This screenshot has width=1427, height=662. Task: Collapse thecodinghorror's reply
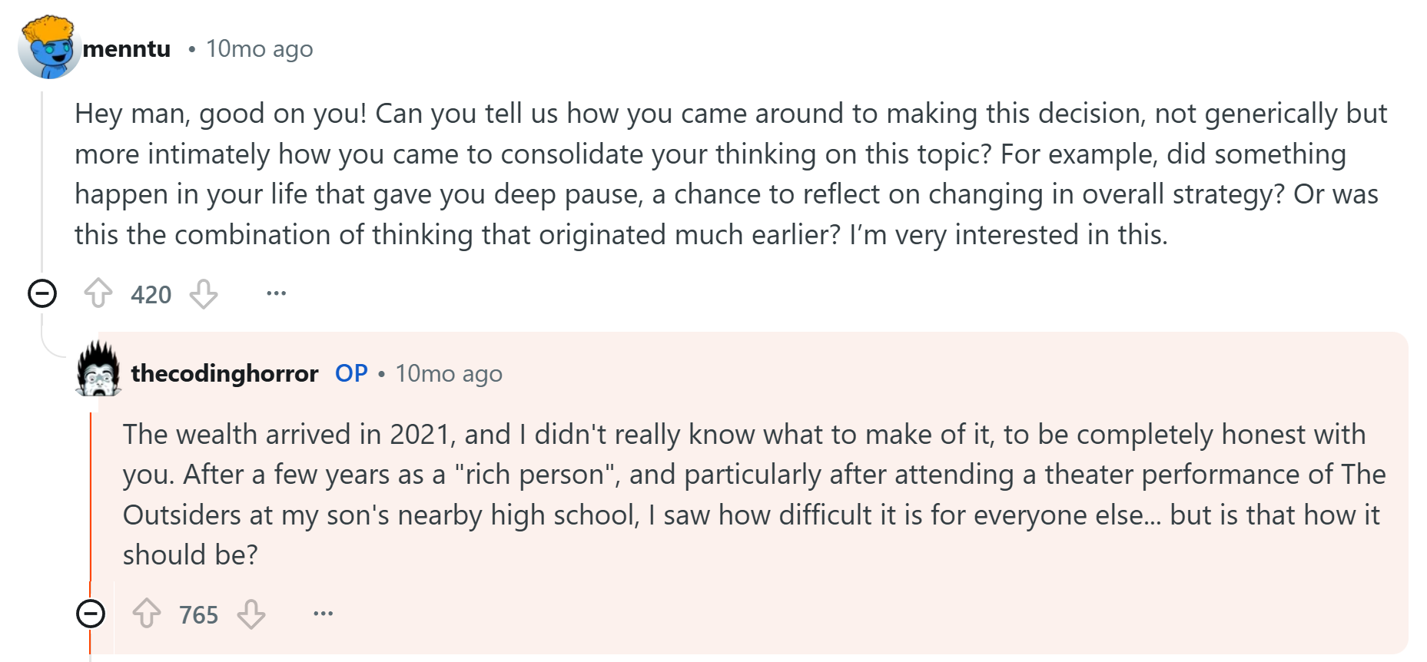pyautogui.click(x=91, y=614)
